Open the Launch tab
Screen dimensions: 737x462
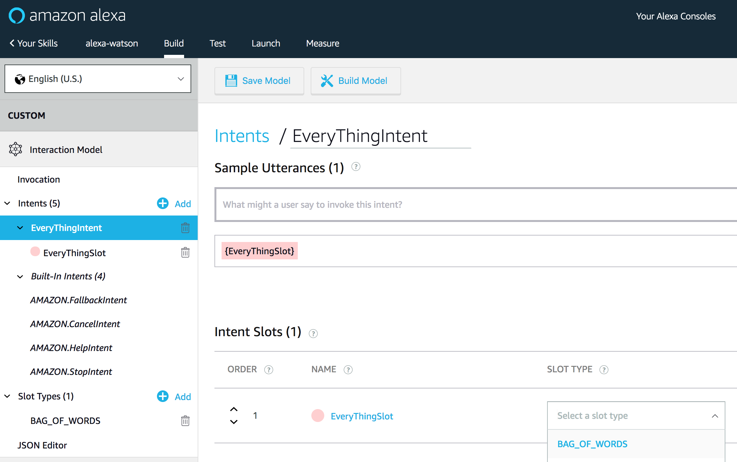pyautogui.click(x=265, y=43)
